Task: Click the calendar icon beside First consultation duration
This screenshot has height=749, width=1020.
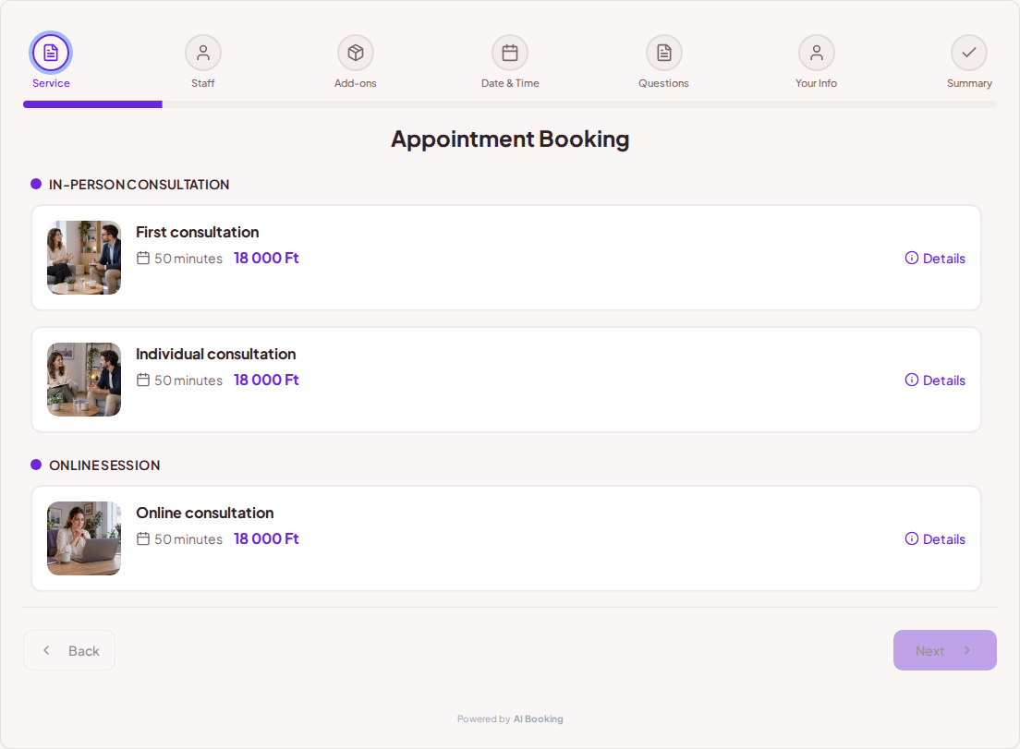Action: (143, 258)
